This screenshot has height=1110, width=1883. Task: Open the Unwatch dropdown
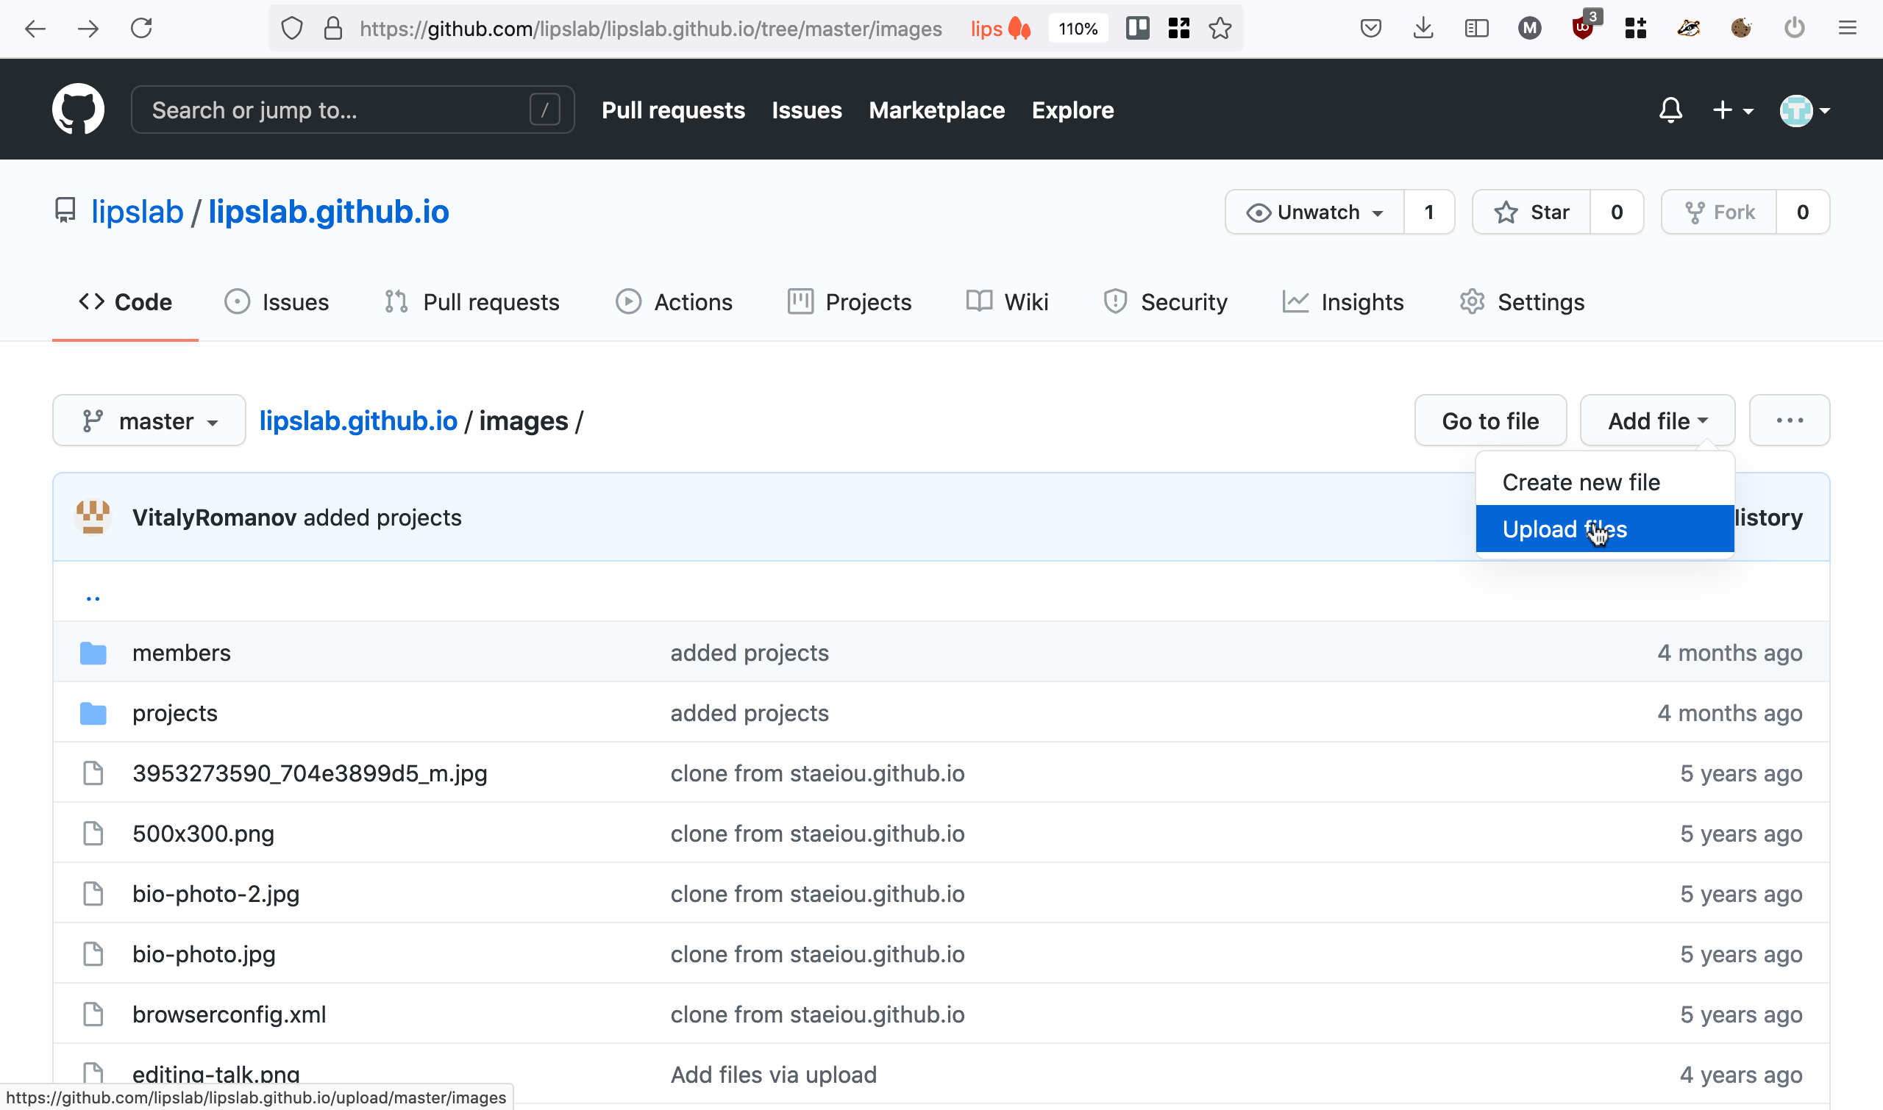[1314, 212]
